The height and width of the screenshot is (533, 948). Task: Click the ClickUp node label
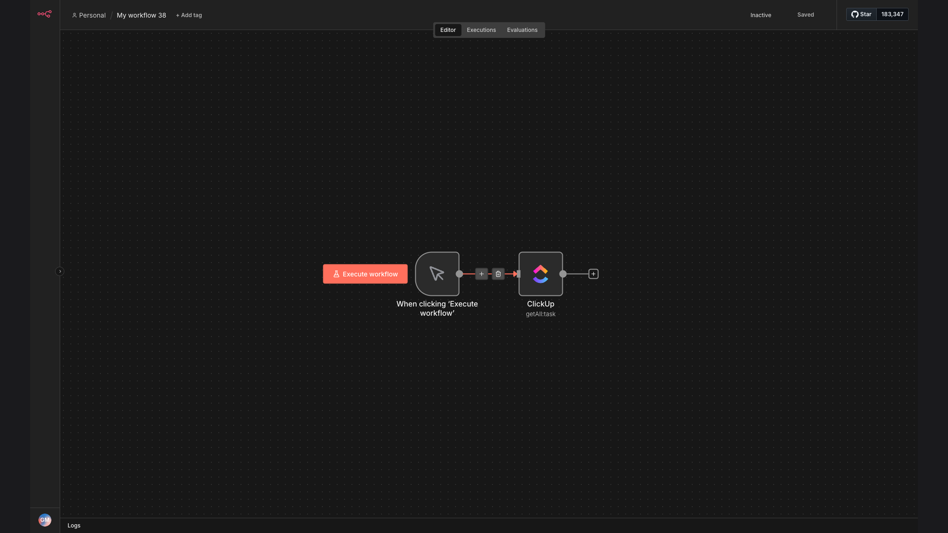pyautogui.click(x=541, y=304)
